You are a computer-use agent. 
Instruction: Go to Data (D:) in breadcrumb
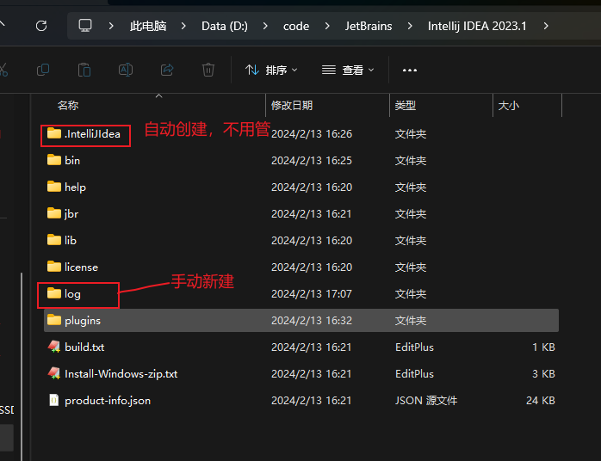click(x=225, y=26)
